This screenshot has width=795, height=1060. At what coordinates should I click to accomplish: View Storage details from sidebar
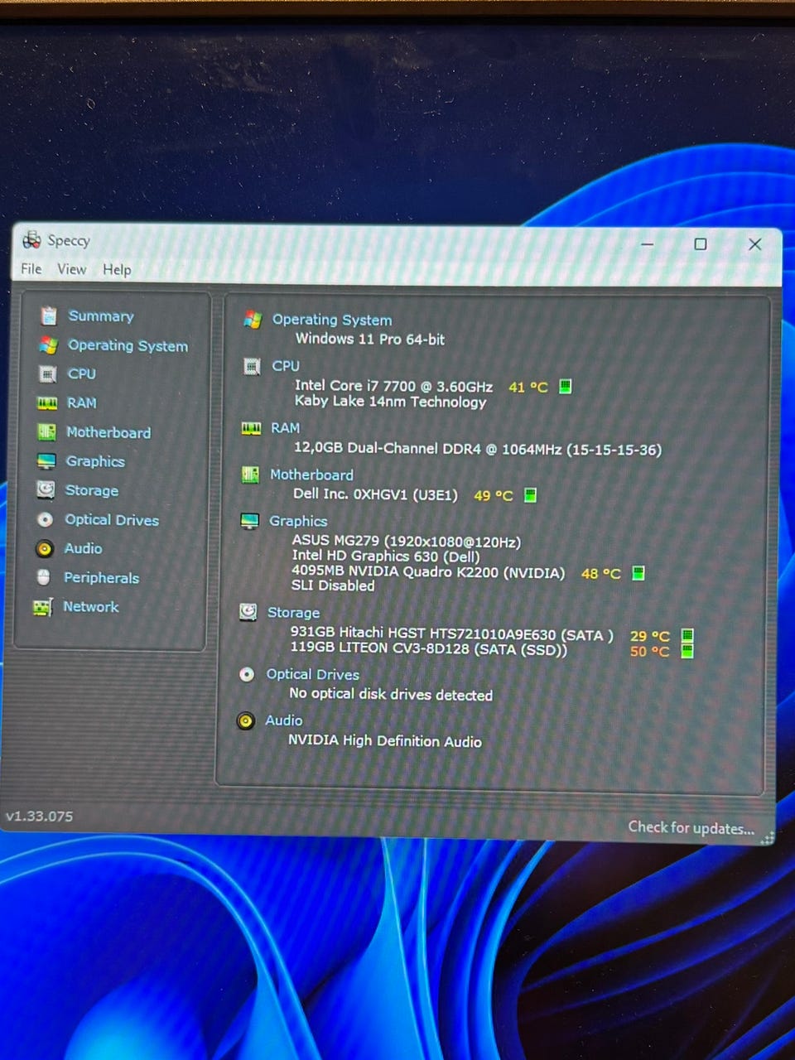[x=92, y=490]
